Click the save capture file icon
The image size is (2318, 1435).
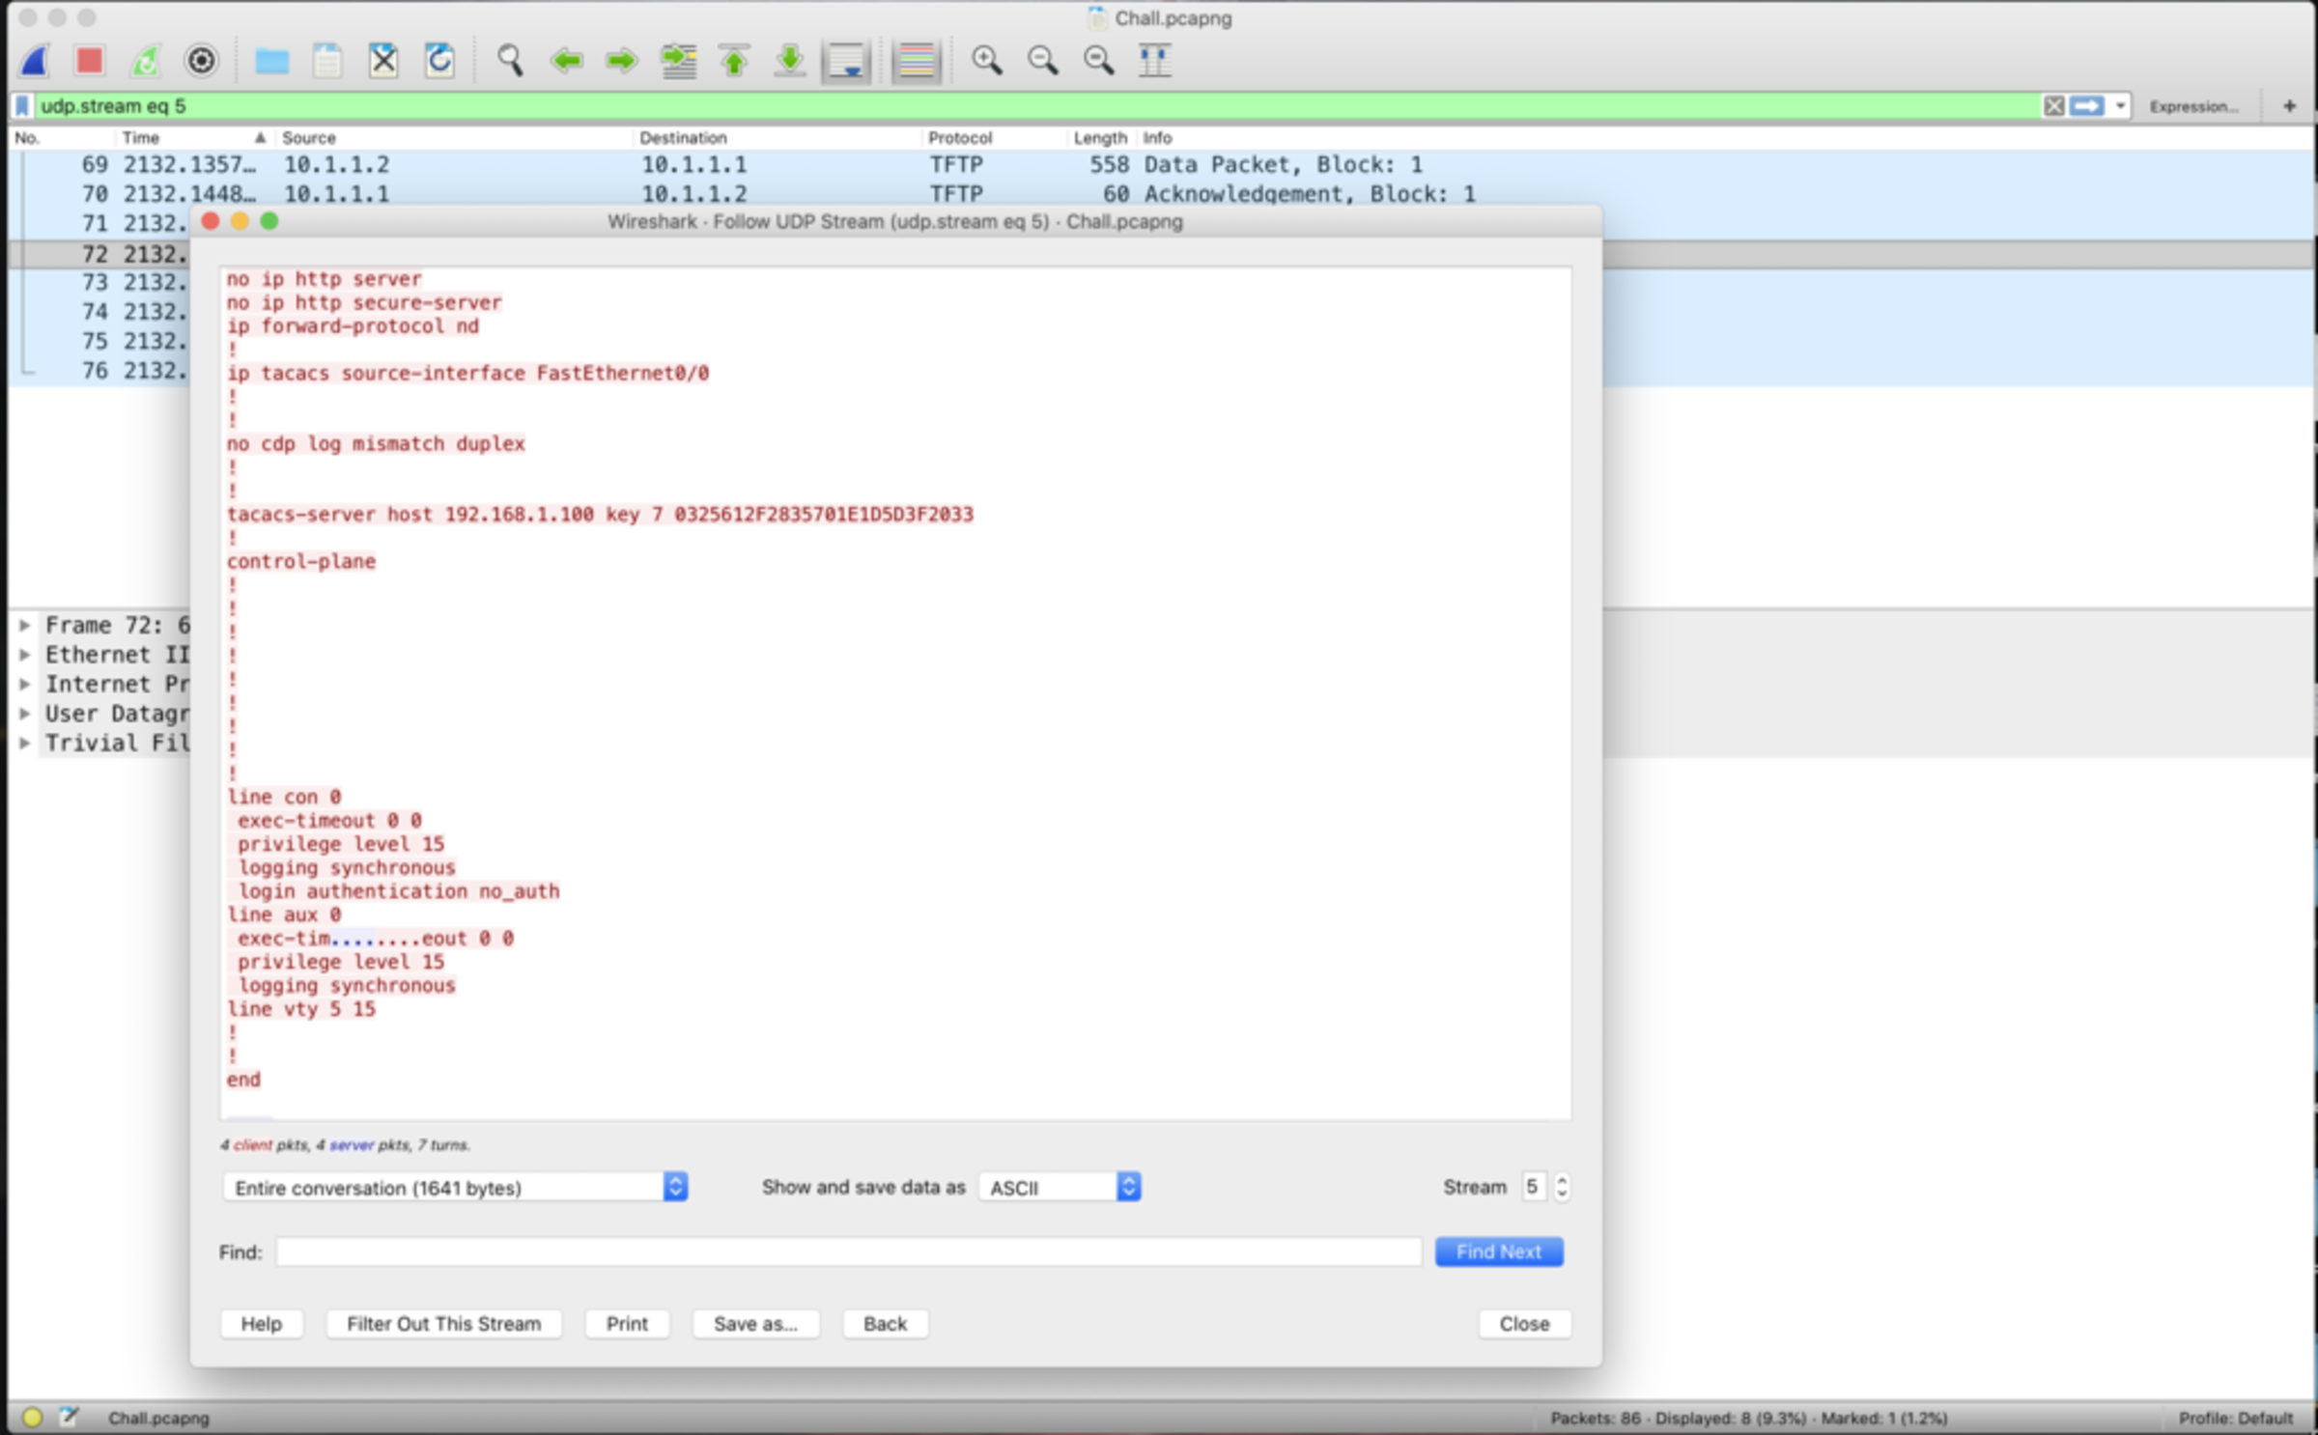point(326,61)
